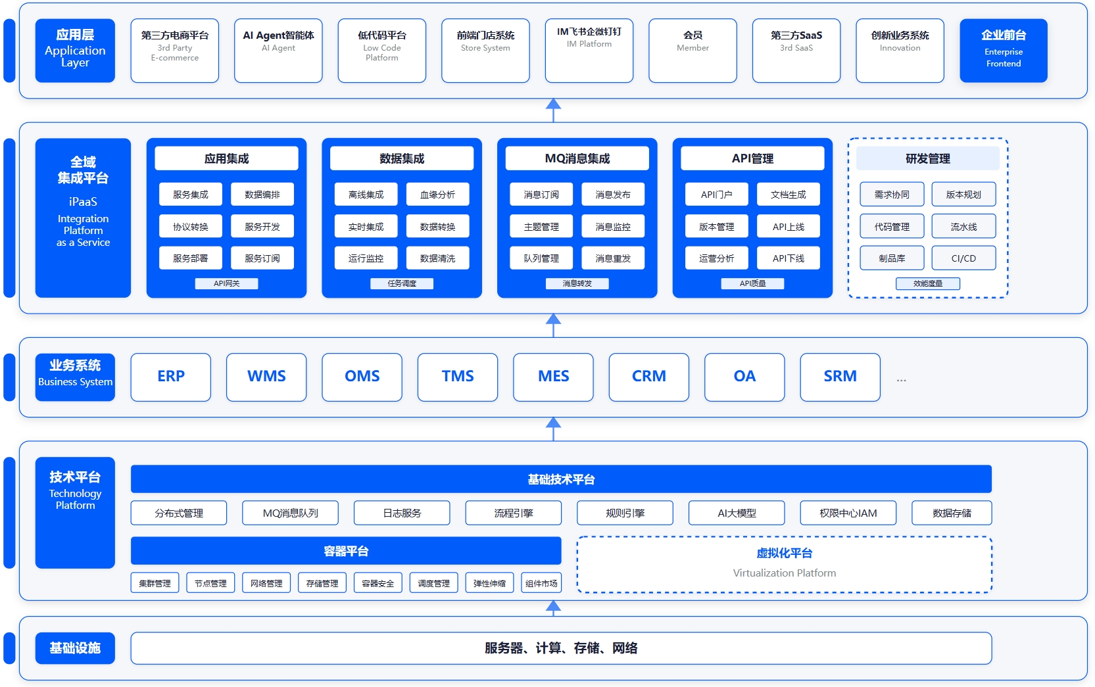Image resolution: width=1095 pixels, height=687 pixels.
Task: Click 消息监控 in MQ消息集成
Action: (x=612, y=227)
